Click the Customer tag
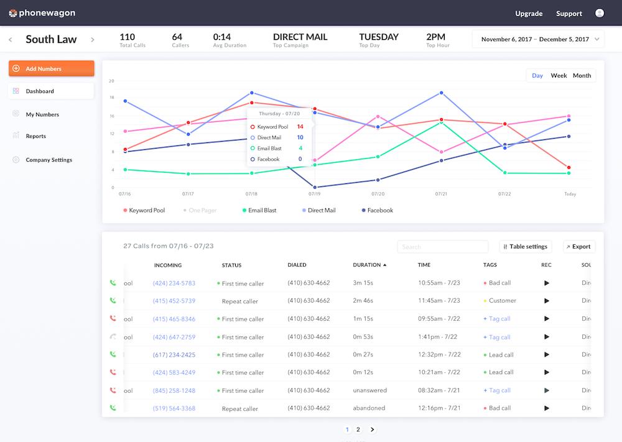 tap(500, 301)
